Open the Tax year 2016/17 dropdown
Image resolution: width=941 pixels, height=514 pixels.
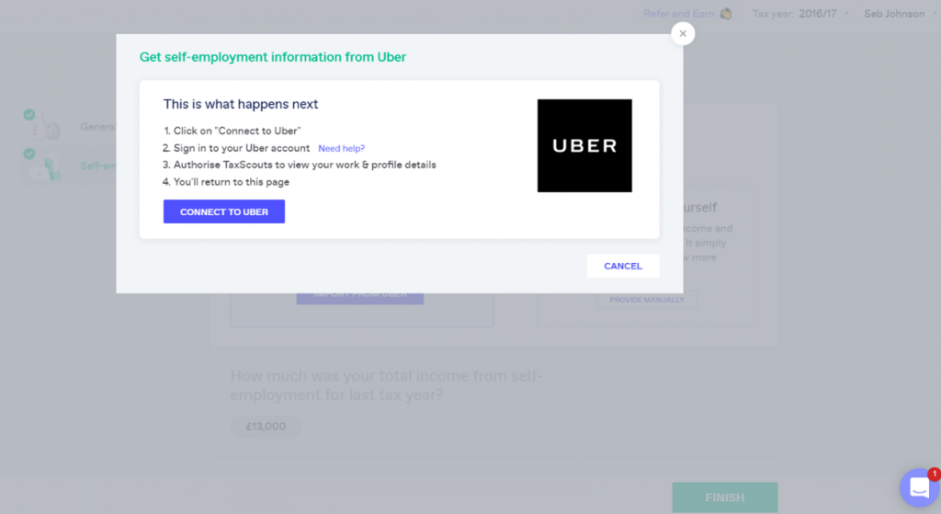point(800,14)
